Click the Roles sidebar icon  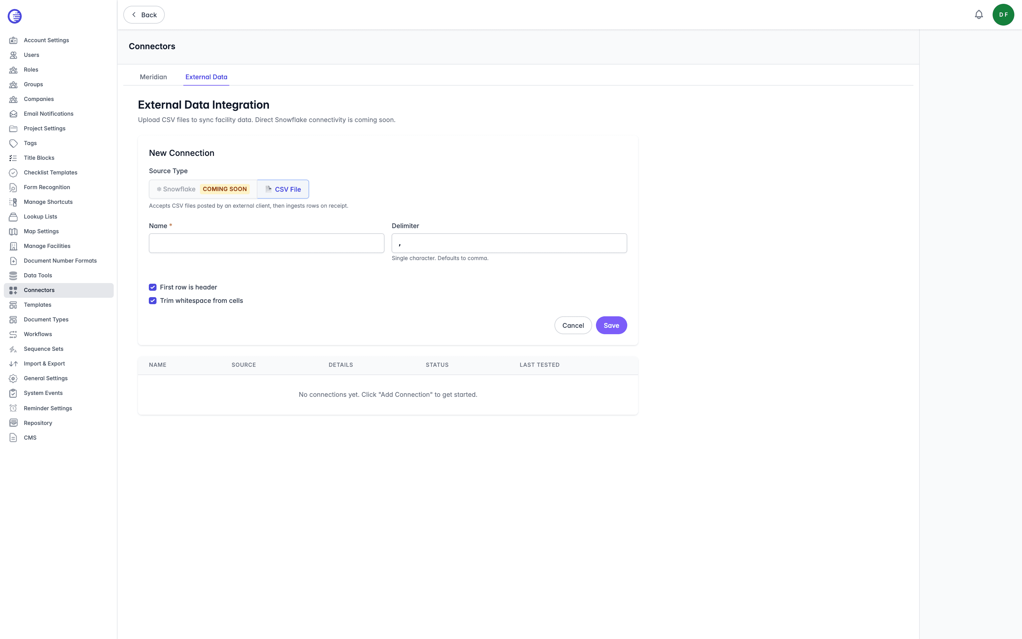point(13,70)
